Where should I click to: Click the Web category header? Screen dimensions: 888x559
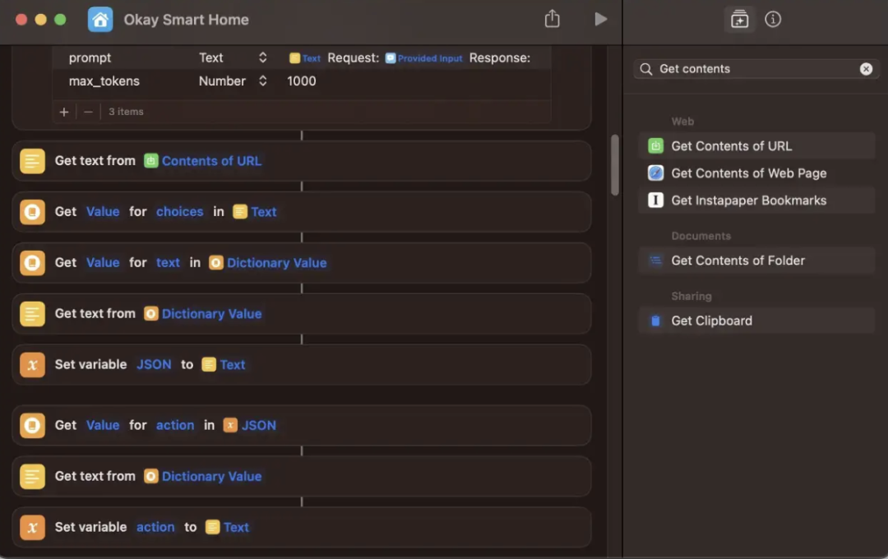(682, 122)
